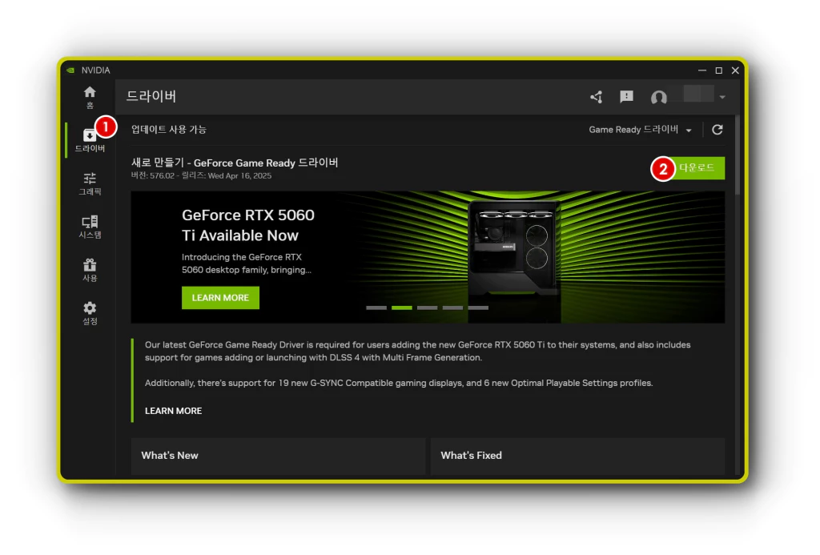Image resolution: width=820 pixels, height=555 pixels.
Task: Click the green 다운로드 download button
Action: 696,168
